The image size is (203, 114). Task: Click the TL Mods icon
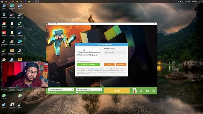134,91
